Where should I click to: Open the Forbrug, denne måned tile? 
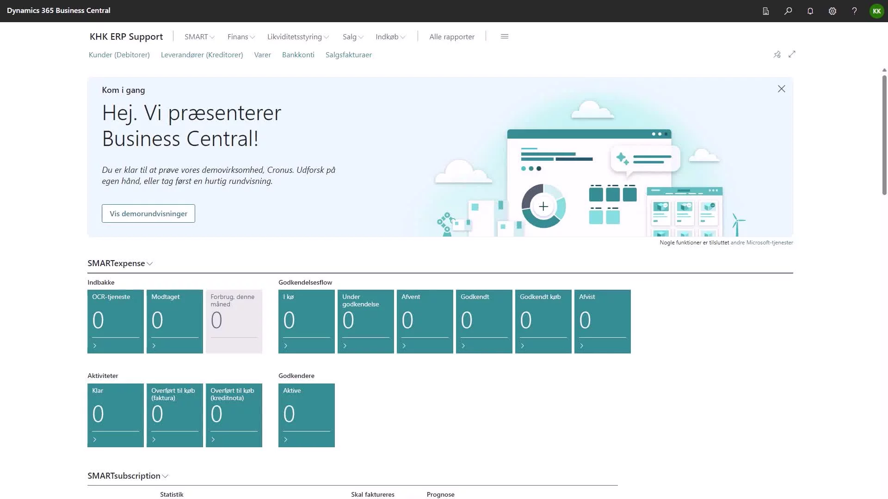click(x=234, y=322)
